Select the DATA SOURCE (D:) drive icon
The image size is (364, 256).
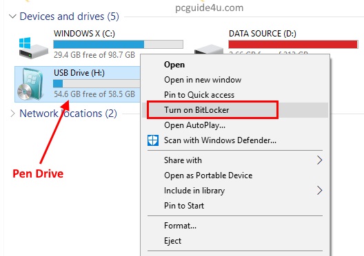point(208,49)
